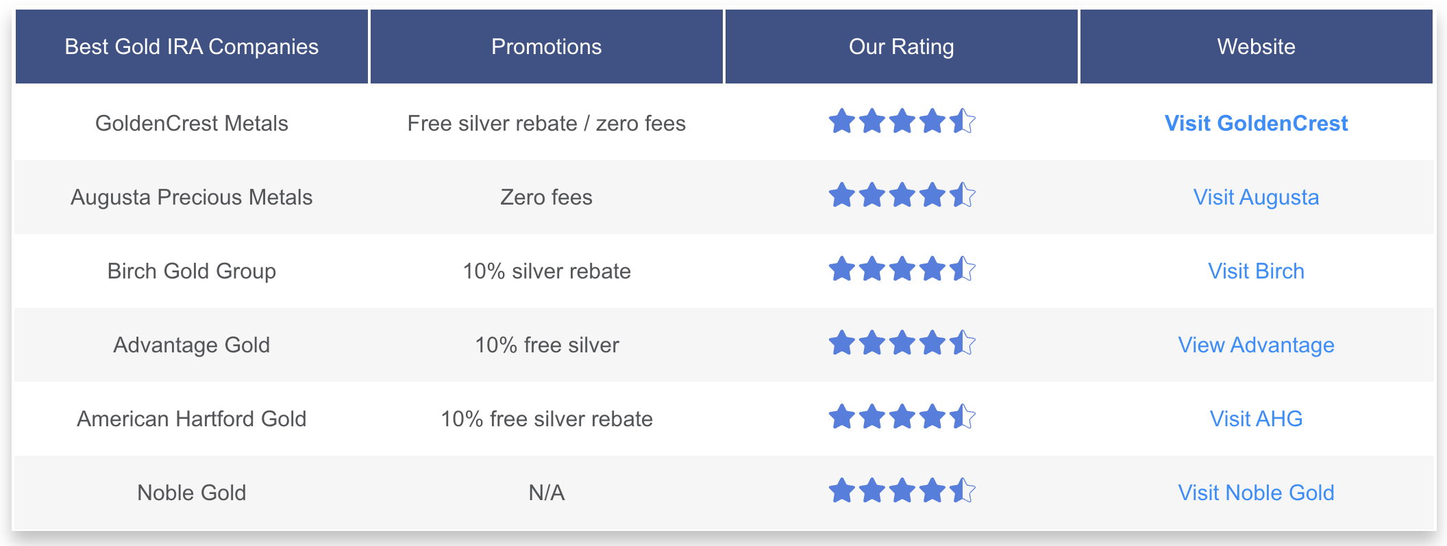This screenshot has height=546, width=1447.
Task: Follow the Visit Birch link
Action: (1256, 271)
